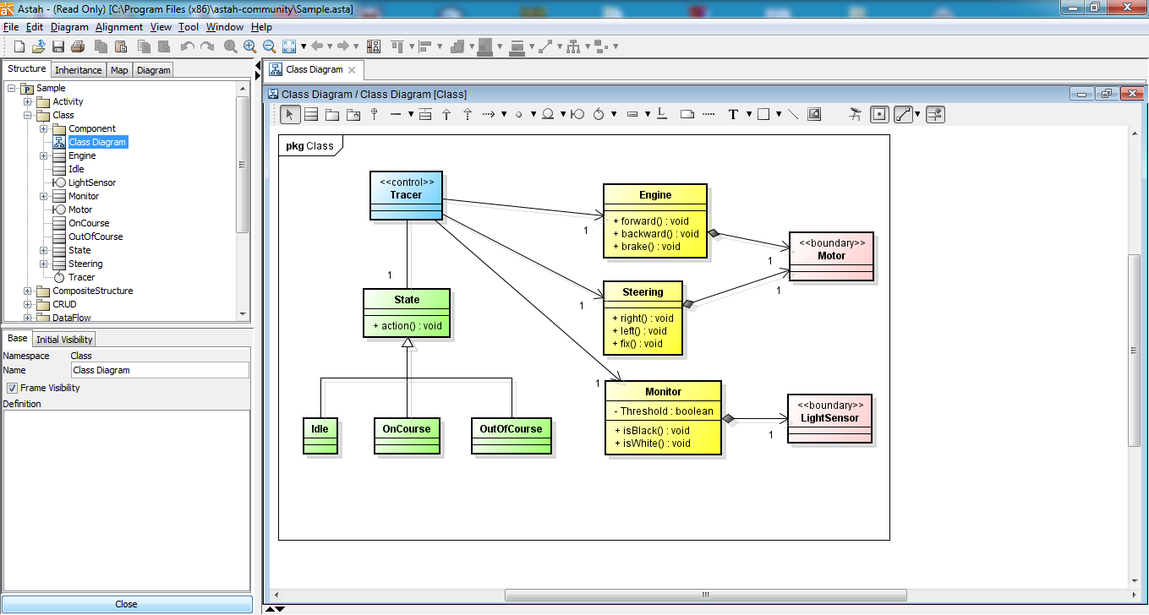Close the Class Diagram editor tab

(352, 70)
